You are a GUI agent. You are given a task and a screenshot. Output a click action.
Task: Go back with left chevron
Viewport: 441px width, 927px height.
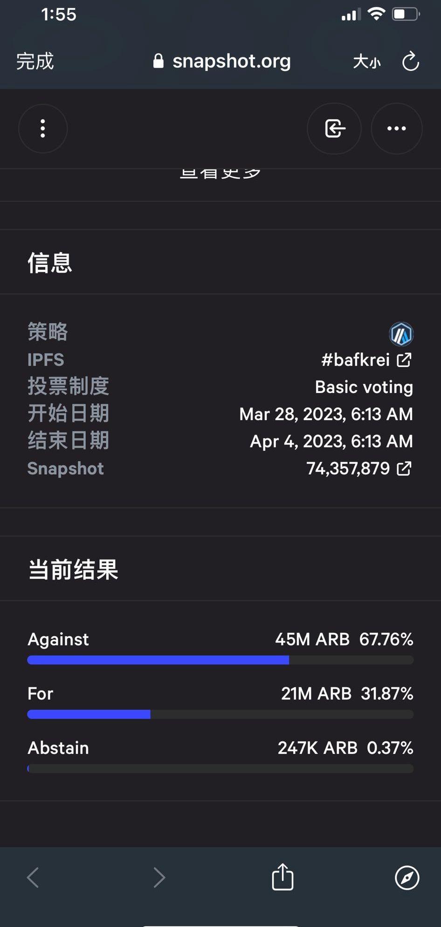[x=33, y=878]
